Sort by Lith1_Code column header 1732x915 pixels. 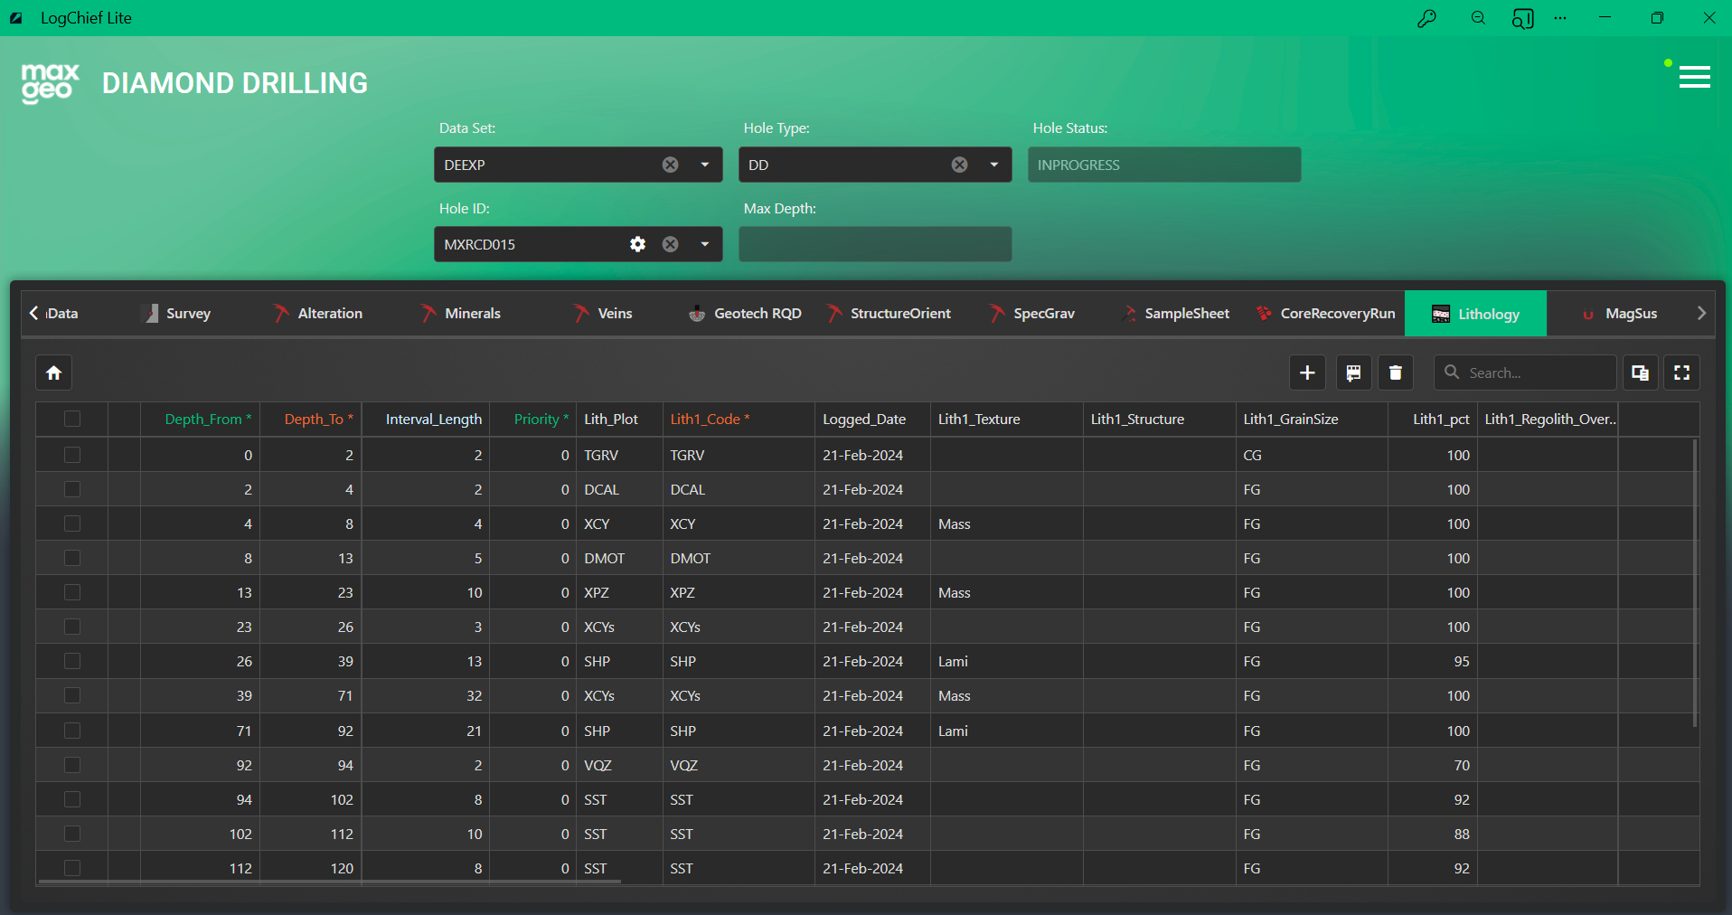739,419
